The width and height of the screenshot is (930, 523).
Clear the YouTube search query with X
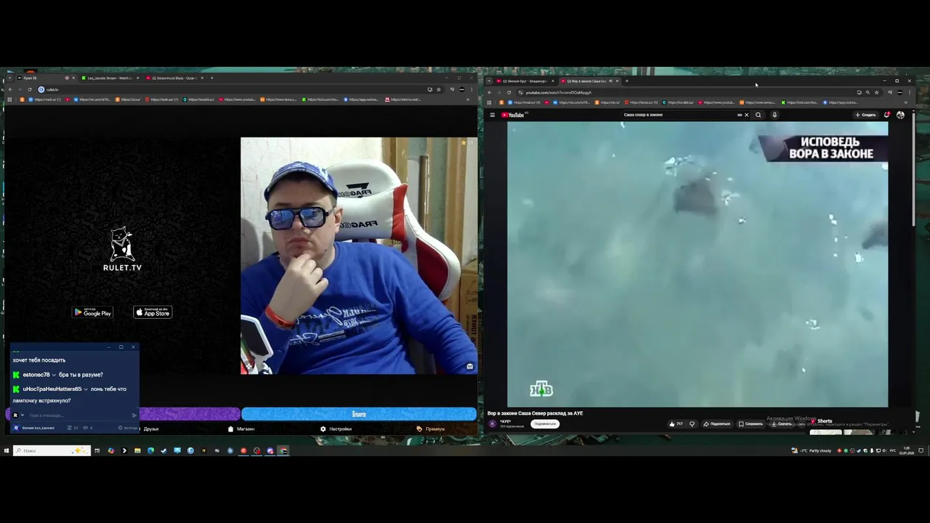pos(746,115)
